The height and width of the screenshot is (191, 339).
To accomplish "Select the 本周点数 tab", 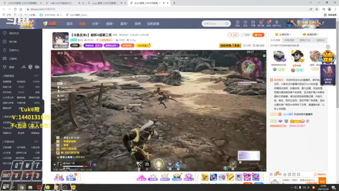I will (289, 40).
